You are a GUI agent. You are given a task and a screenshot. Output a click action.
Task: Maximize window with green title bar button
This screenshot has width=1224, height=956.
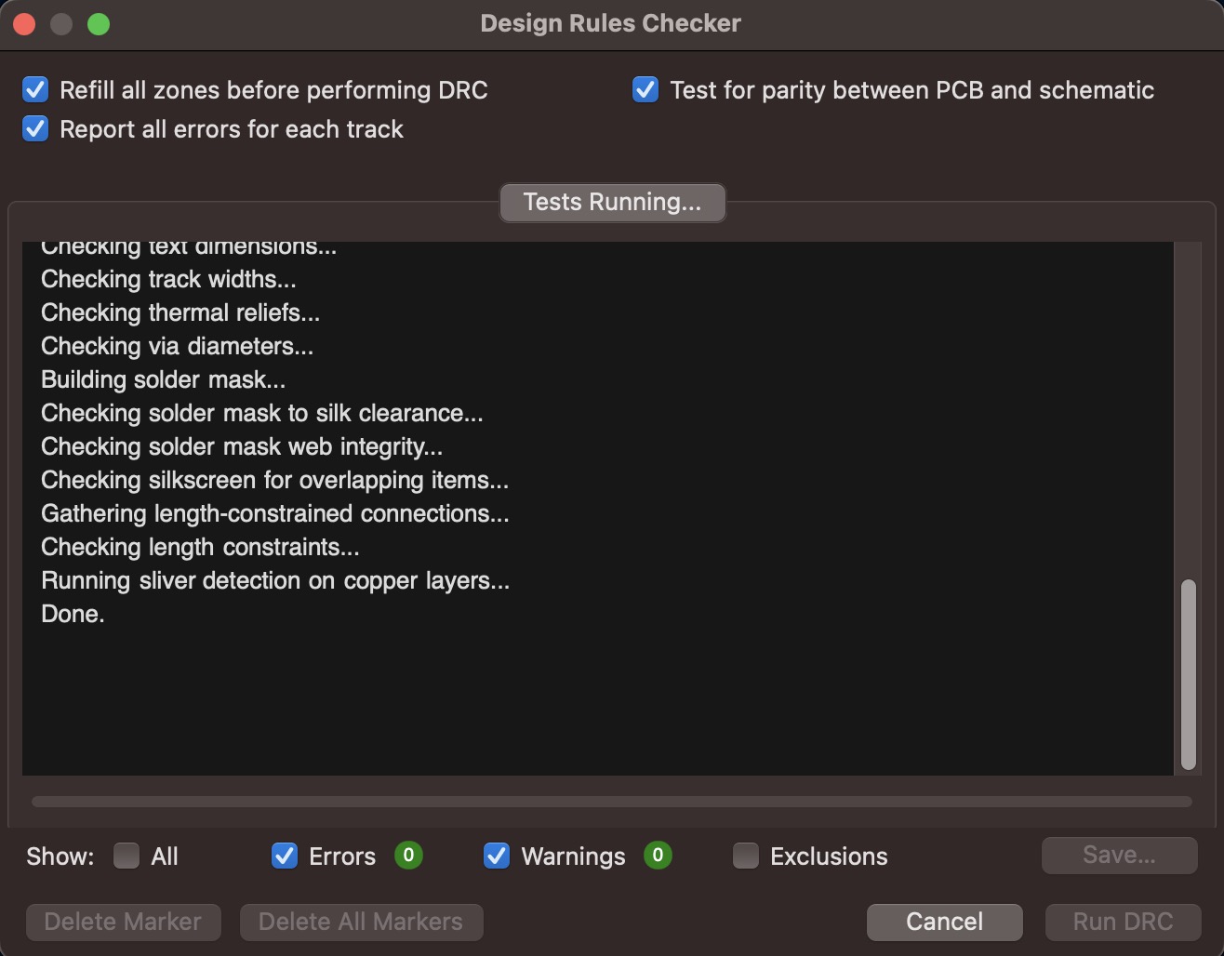99,24
